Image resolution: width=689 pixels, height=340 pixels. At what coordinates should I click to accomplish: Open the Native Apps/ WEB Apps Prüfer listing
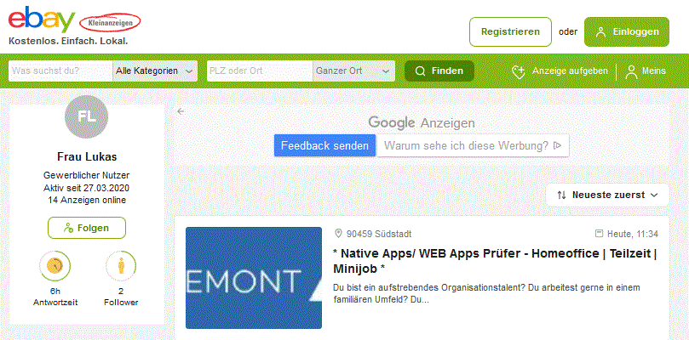coord(495,261)
